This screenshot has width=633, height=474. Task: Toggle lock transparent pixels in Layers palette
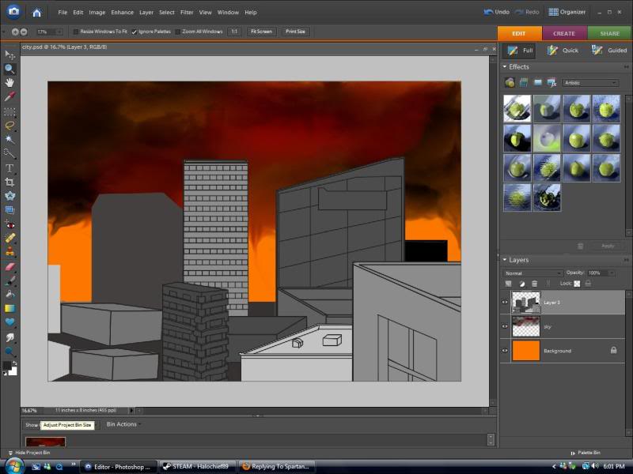point(577,284)
